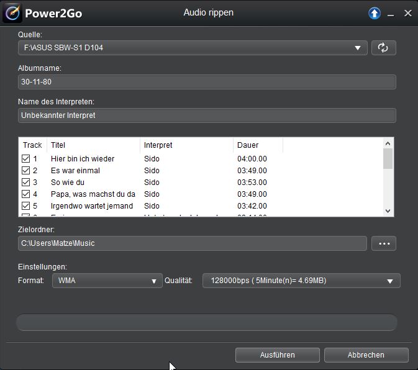The height and width of the screenshot is (370, 418).
Task: Click track list scrollbar up arrow
Action: [x=388, y=144]
